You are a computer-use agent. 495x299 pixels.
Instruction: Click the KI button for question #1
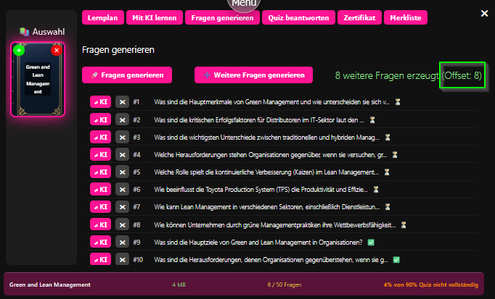pyautogui.click(x=100, y=102)
